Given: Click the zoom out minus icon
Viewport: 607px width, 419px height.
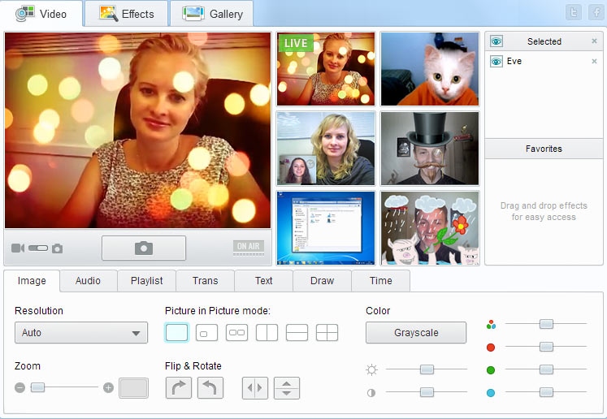Looking at the screenshot, I should click(x=20, y=388).
